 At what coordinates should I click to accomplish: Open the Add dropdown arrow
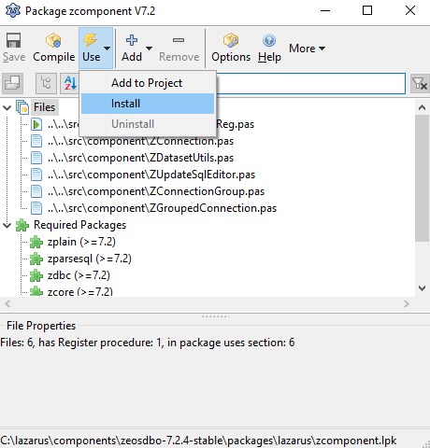(149, 49)
